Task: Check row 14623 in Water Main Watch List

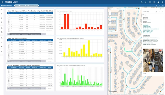Action: click(9, 56)
